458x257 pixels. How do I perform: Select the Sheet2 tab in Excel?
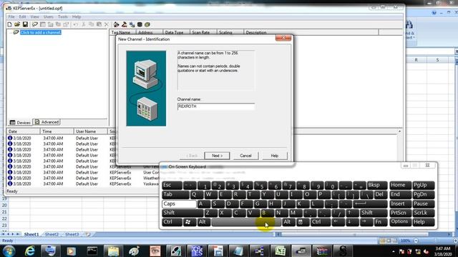(x=52, y=234)
